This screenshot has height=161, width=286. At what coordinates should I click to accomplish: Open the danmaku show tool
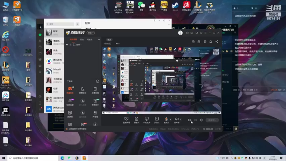(x=95, y=114)
